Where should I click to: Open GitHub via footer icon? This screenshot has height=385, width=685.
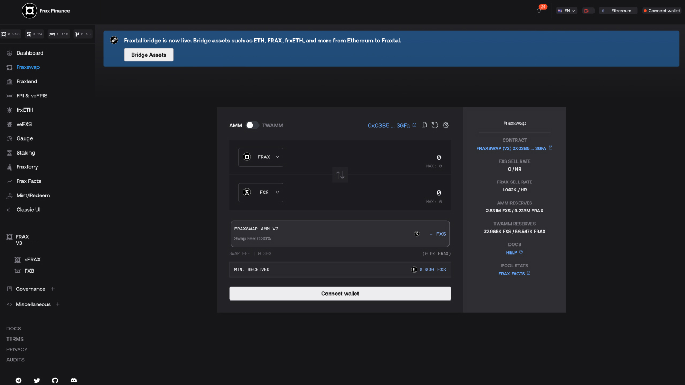click(x=55, y=380)
